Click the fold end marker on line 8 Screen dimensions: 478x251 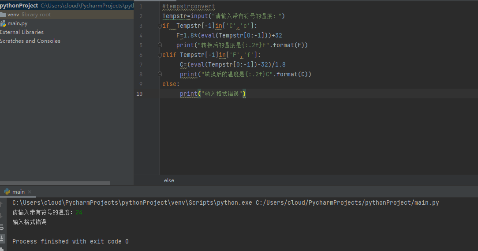[160, 74]
